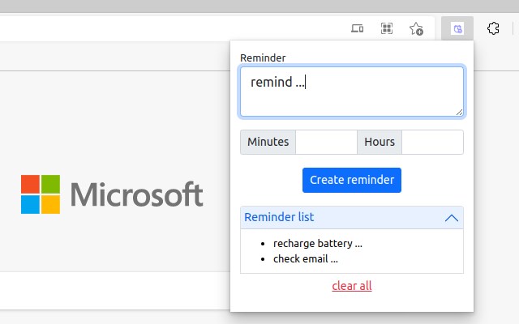Image resolution: width=519 pixels, height=324 pixels.
Task: Click the Microsoft wordmark text
Action: tap(136, 195)
